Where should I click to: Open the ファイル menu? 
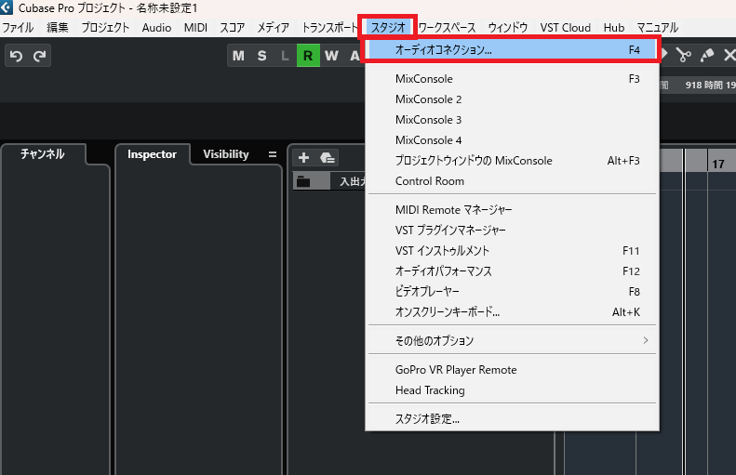pyautogui.click(x=18, y=28)
